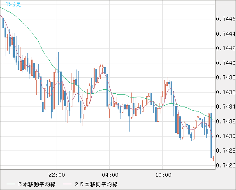Click the 5本移動平均線 legend label

click(x=37, y=184)
